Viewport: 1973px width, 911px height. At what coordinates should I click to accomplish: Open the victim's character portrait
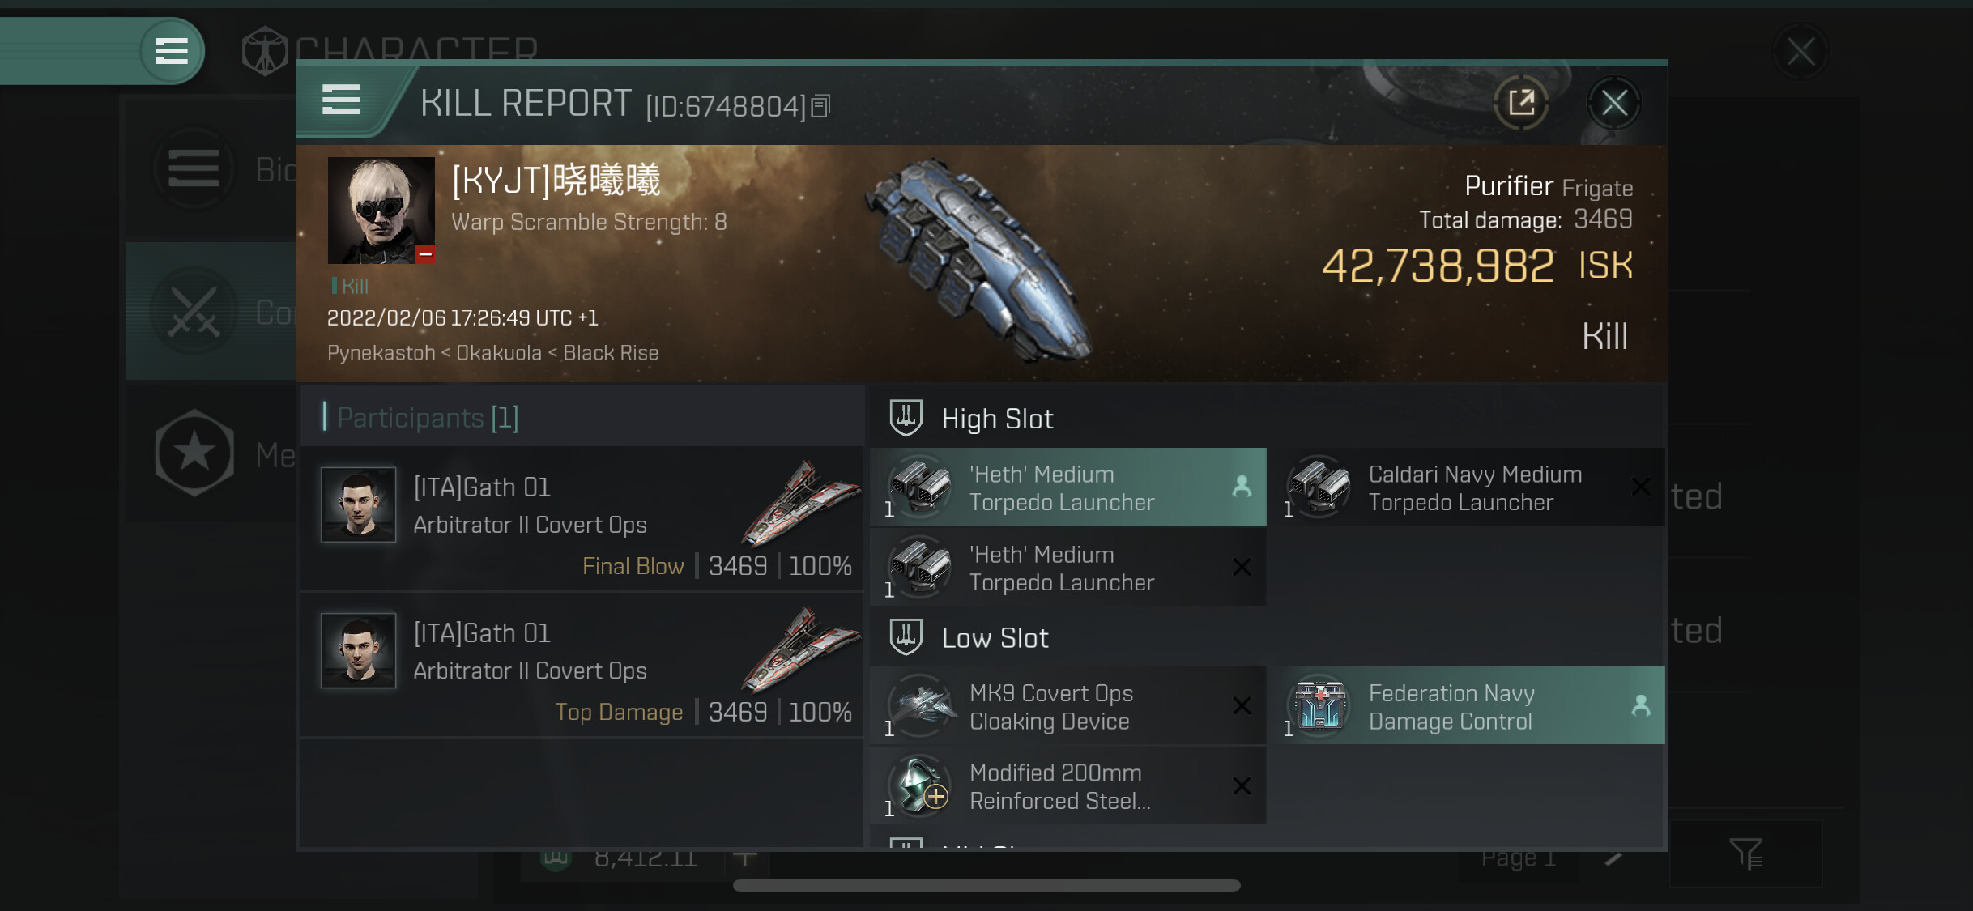(381, 211)
